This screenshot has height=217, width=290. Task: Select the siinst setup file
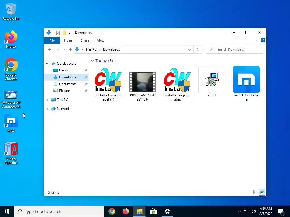(212, 82)
